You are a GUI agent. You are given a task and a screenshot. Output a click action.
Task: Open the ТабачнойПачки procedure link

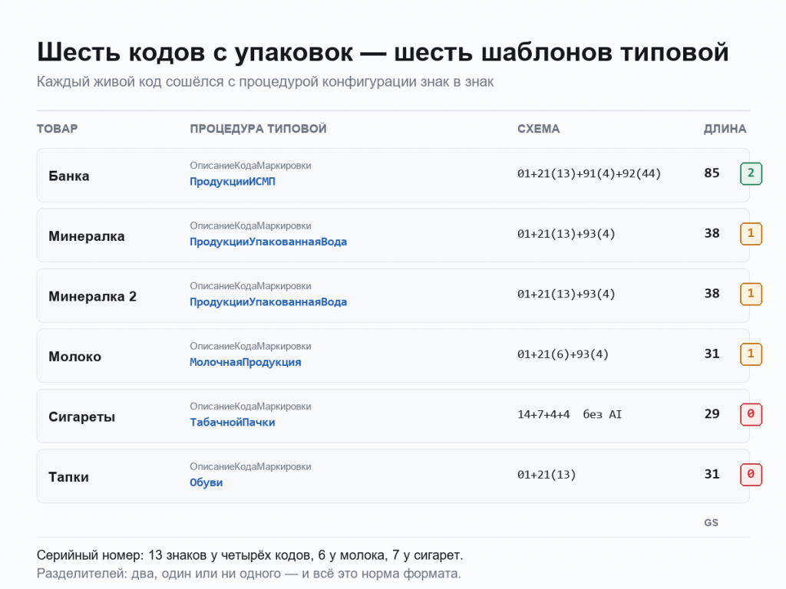click(232, 423)
